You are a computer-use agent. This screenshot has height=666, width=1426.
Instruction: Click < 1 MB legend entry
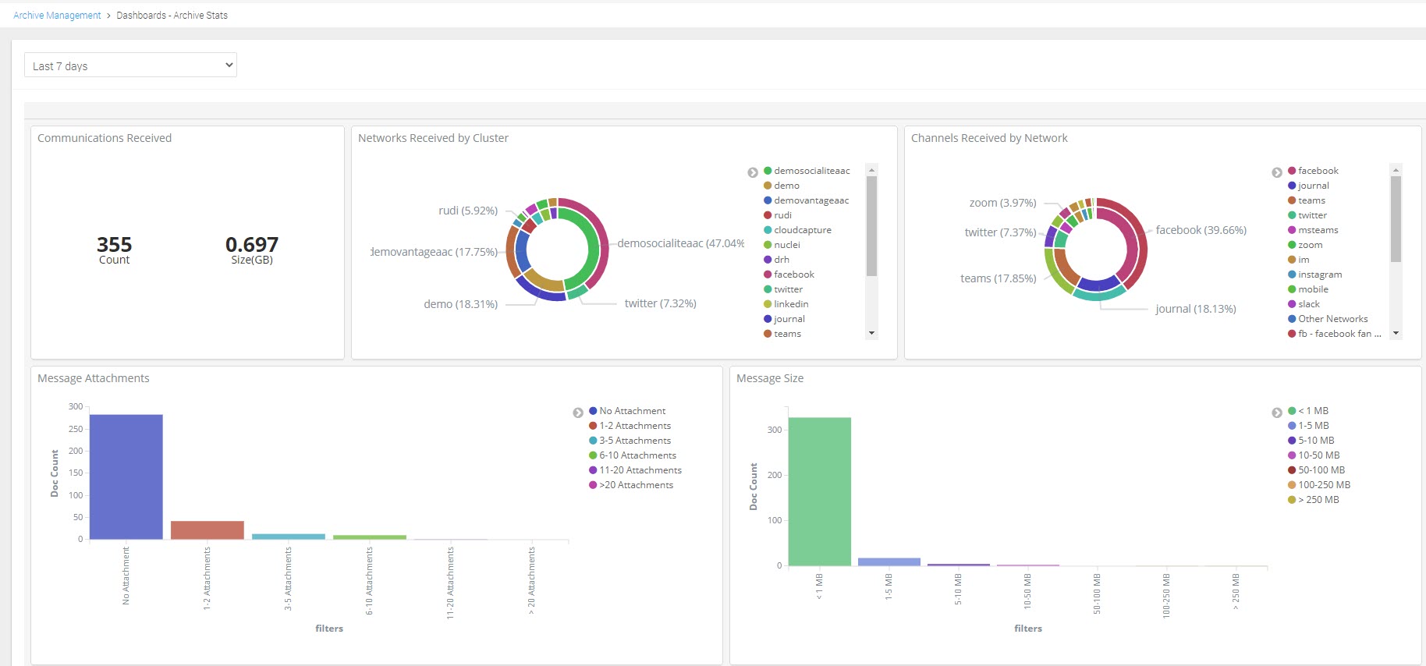tap(1308, 411)
